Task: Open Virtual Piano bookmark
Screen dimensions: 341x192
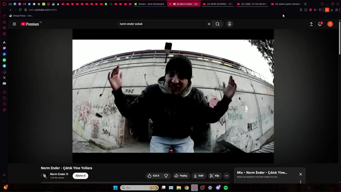Action: pos(21,16)
